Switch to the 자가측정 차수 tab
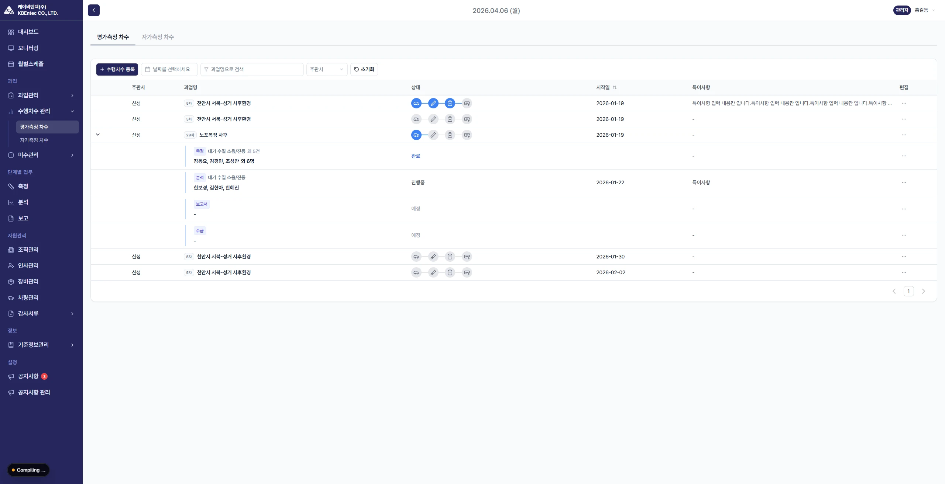 pos(158,37)
